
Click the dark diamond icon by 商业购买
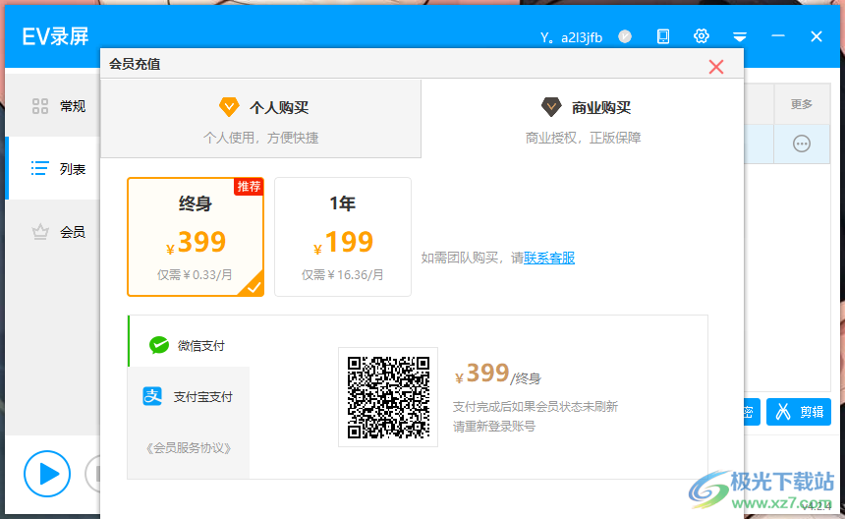pyautogui.click(x=551, y=107)
